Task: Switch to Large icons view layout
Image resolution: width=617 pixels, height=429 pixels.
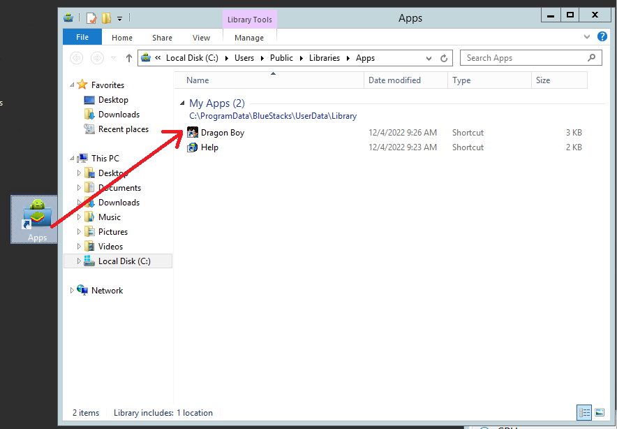Action: pos(600,412)
